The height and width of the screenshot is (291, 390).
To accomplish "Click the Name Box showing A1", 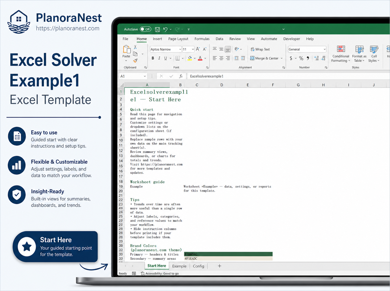I will pyautogui.click(x=134, y=76).
